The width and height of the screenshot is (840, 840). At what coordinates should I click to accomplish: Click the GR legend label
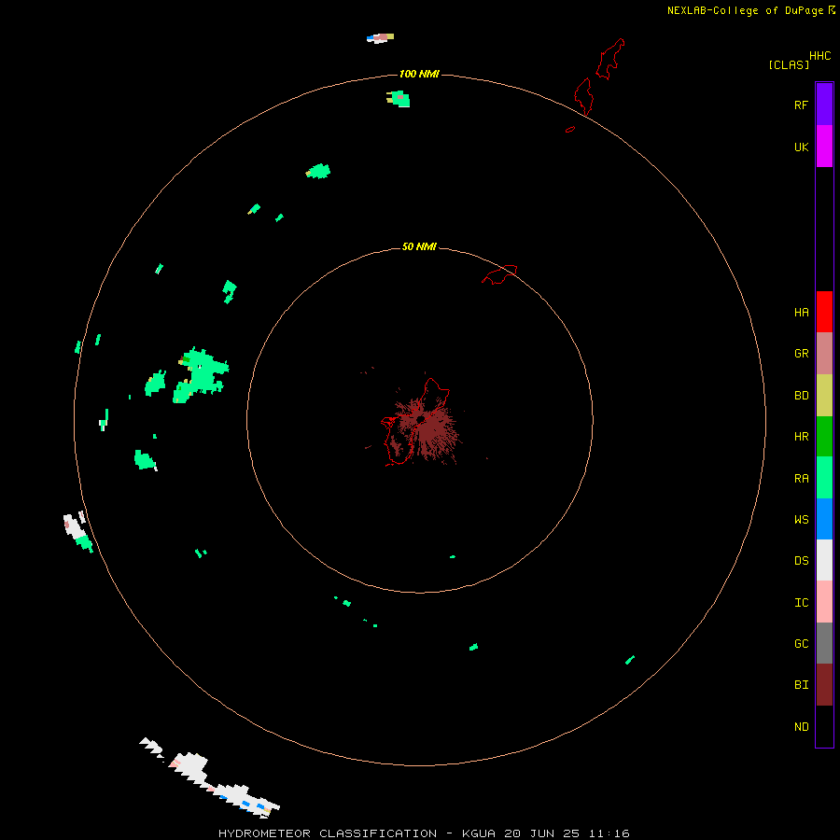click(801, 354)
